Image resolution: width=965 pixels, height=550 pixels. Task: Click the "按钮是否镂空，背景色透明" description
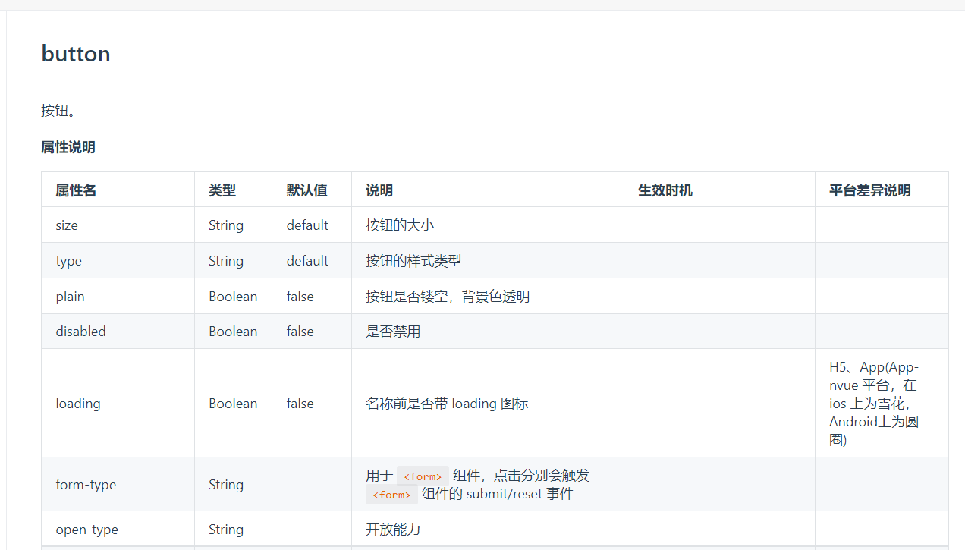click(x=448, y=297)
